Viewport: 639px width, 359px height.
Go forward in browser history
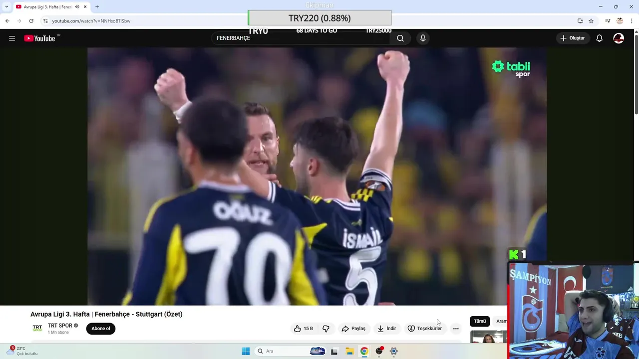(19, 21)
